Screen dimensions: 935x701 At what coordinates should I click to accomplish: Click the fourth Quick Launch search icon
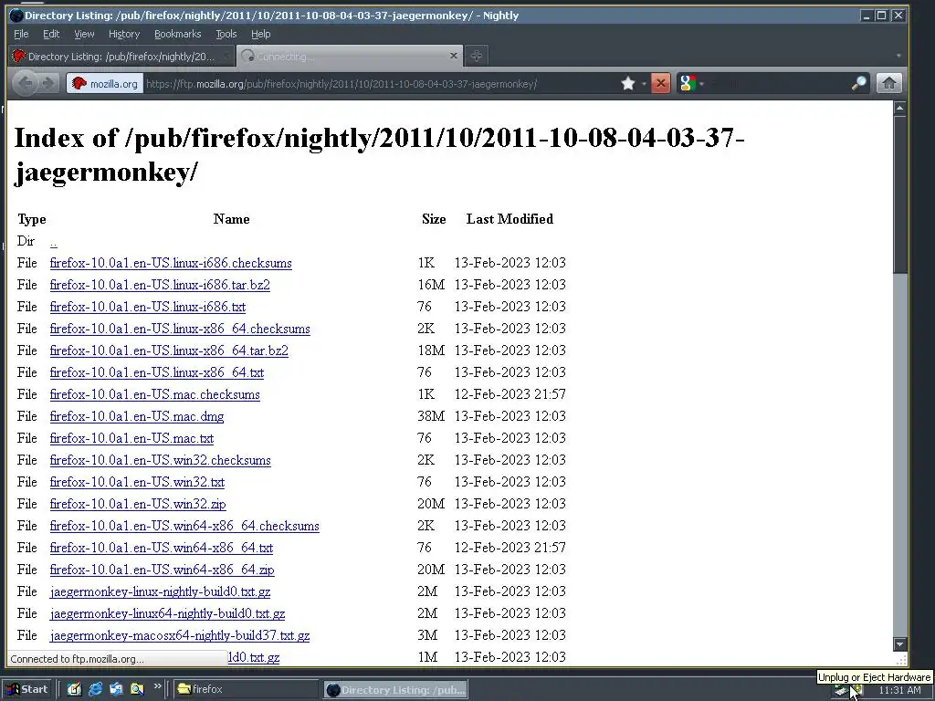pos(137,689)
